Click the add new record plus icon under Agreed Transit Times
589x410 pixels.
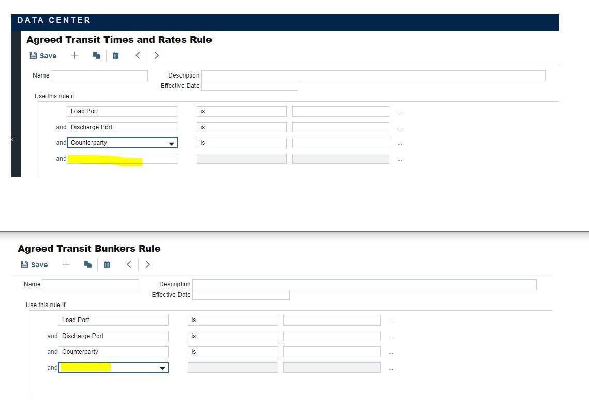click(74, 55)
